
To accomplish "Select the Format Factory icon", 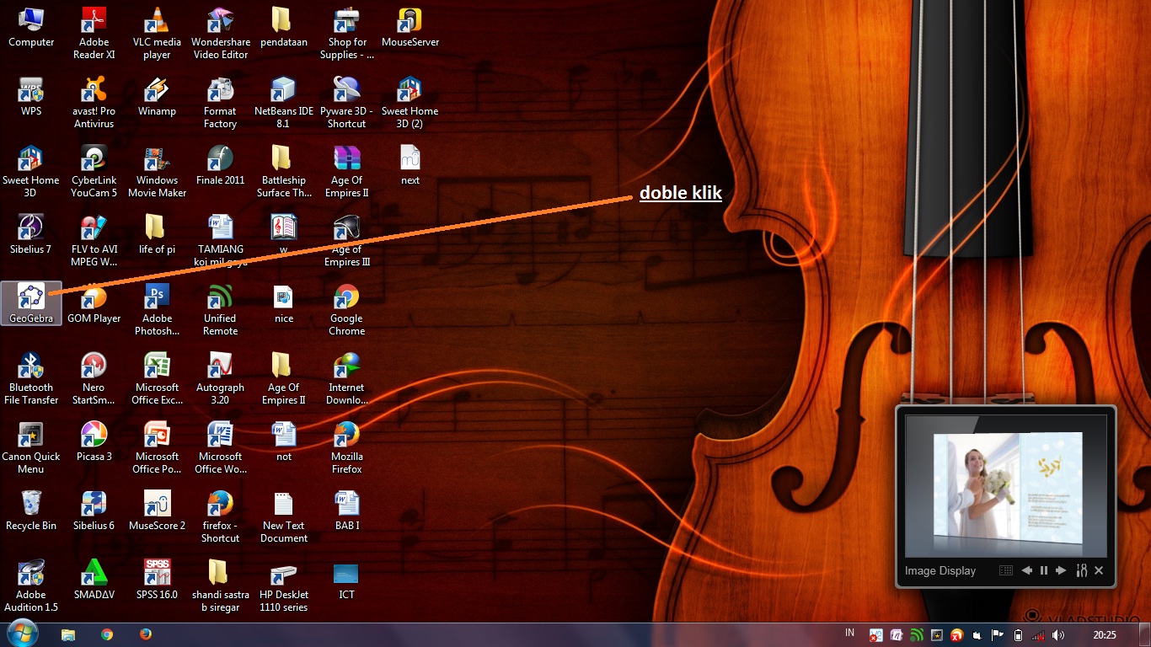I will point(221,102).
